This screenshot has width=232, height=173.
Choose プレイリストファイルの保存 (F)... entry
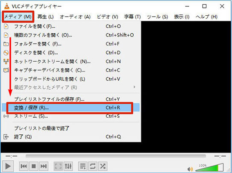pos(71,99)
